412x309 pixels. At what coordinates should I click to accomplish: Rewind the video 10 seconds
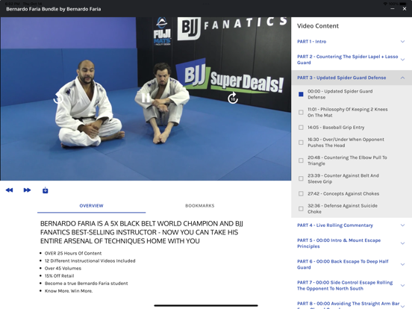[58, 99]
